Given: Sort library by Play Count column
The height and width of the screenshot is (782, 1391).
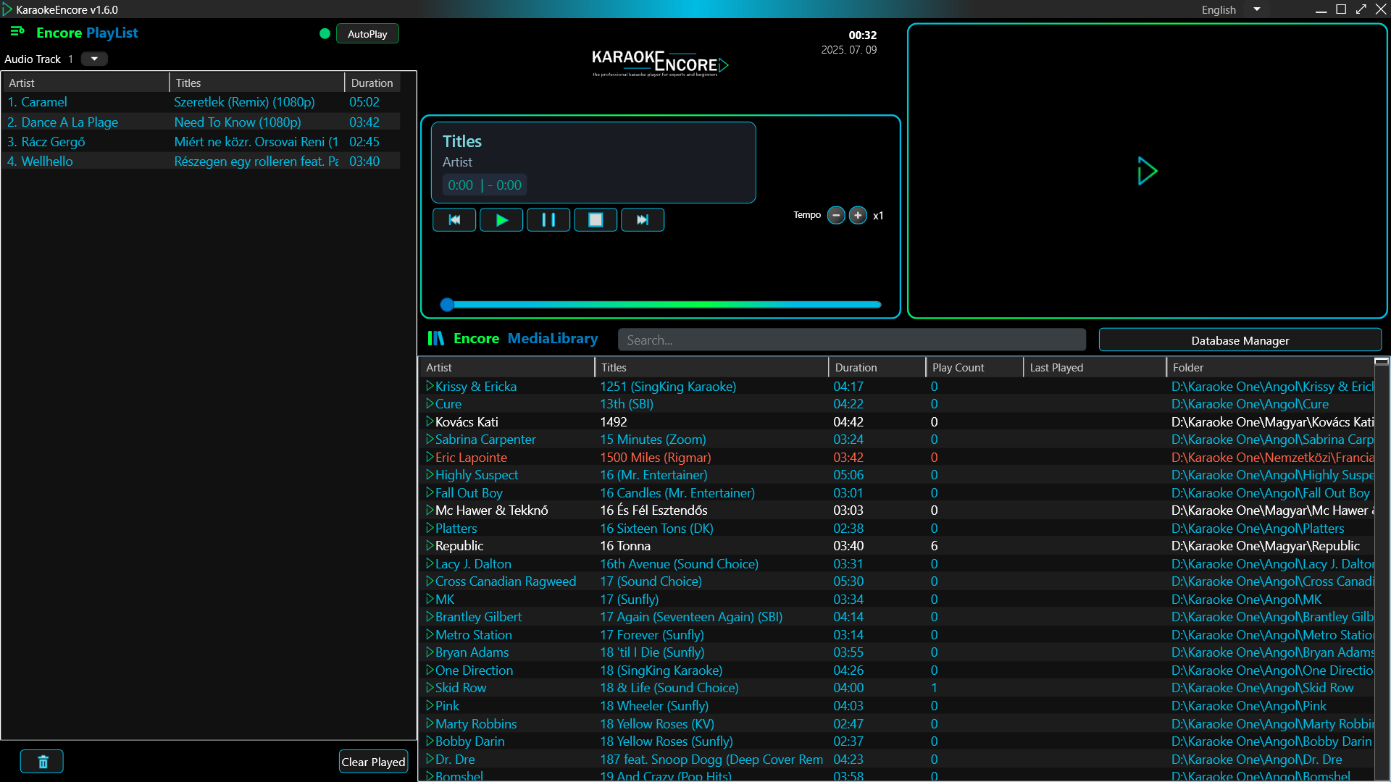Looking at the screenshot, I should pos(974,368).
